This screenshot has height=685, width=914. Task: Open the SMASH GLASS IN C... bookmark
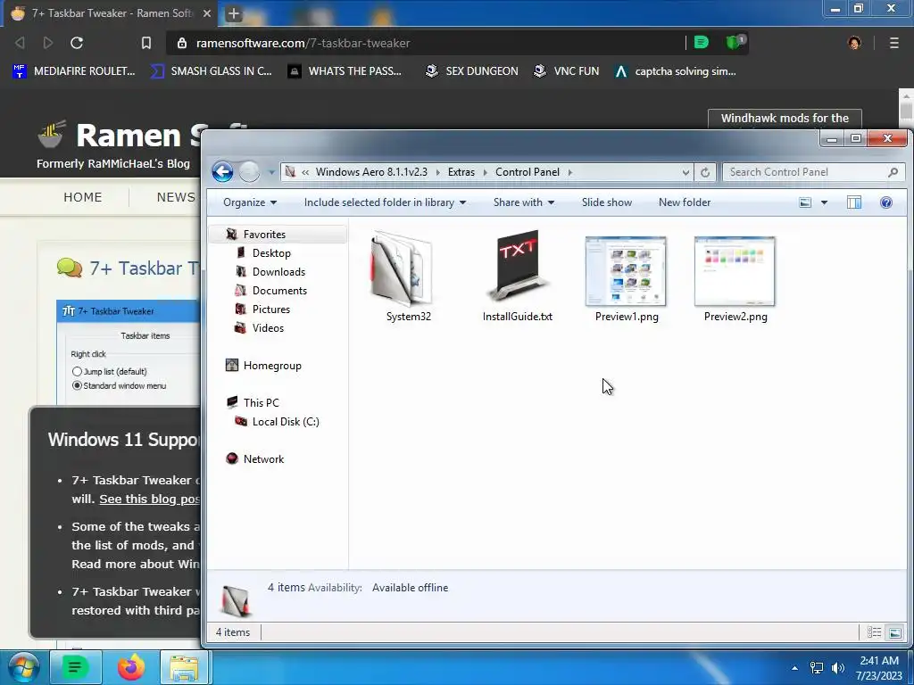coord(211,71)
